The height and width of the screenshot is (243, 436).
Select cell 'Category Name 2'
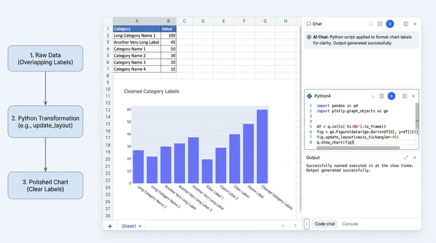click(x=137, y=55)
